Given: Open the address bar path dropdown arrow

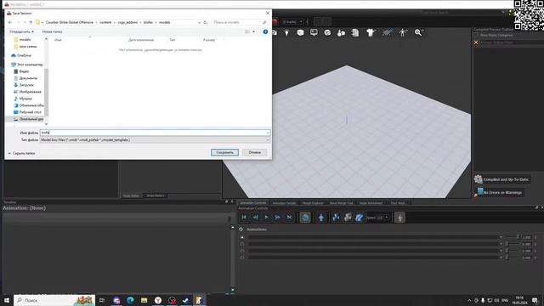Looking at the screenshot, I should [x=199, y=22].
